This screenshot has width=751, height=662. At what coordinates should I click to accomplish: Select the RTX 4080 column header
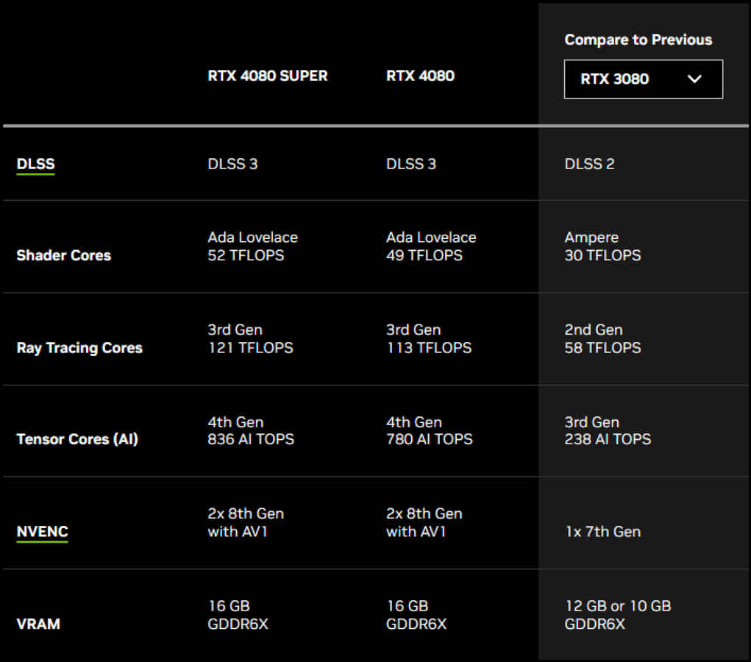point(420,76)
